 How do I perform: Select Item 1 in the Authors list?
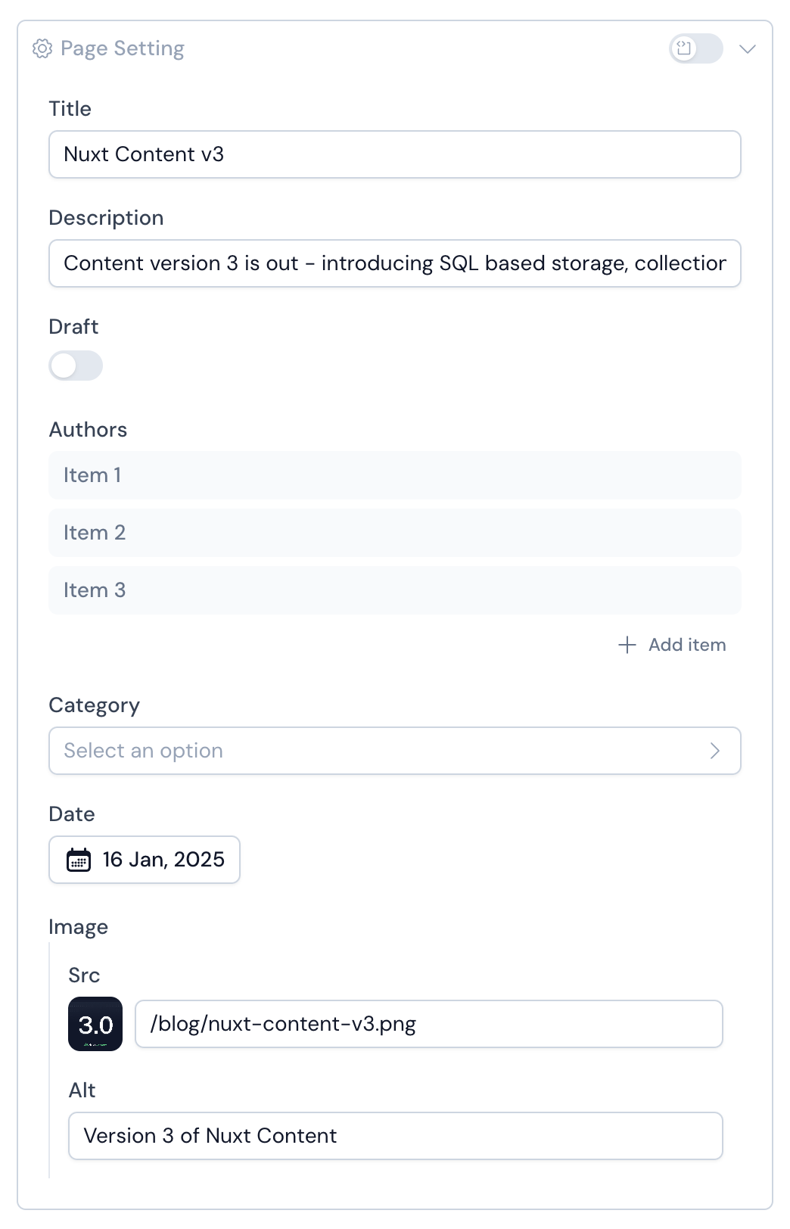click(x=394, y=474)
